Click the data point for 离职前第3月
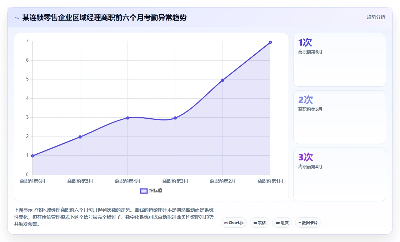The height and width of the screenshot is (242, 400). coord(175,118)
